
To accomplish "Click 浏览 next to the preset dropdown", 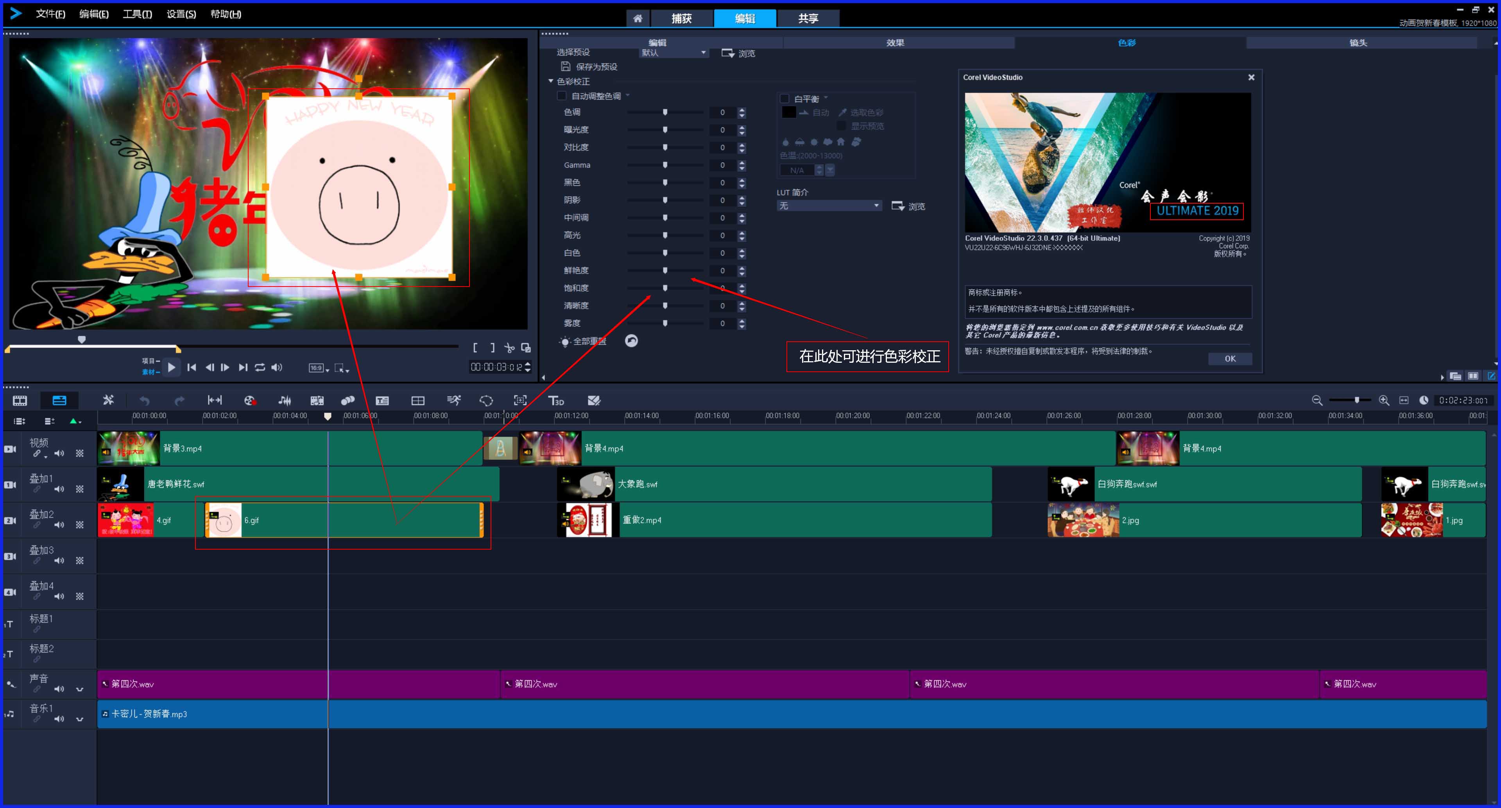I will click(738, 53).
